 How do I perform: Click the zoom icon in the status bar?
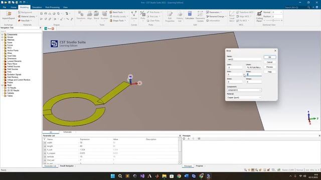pos(245,170)
